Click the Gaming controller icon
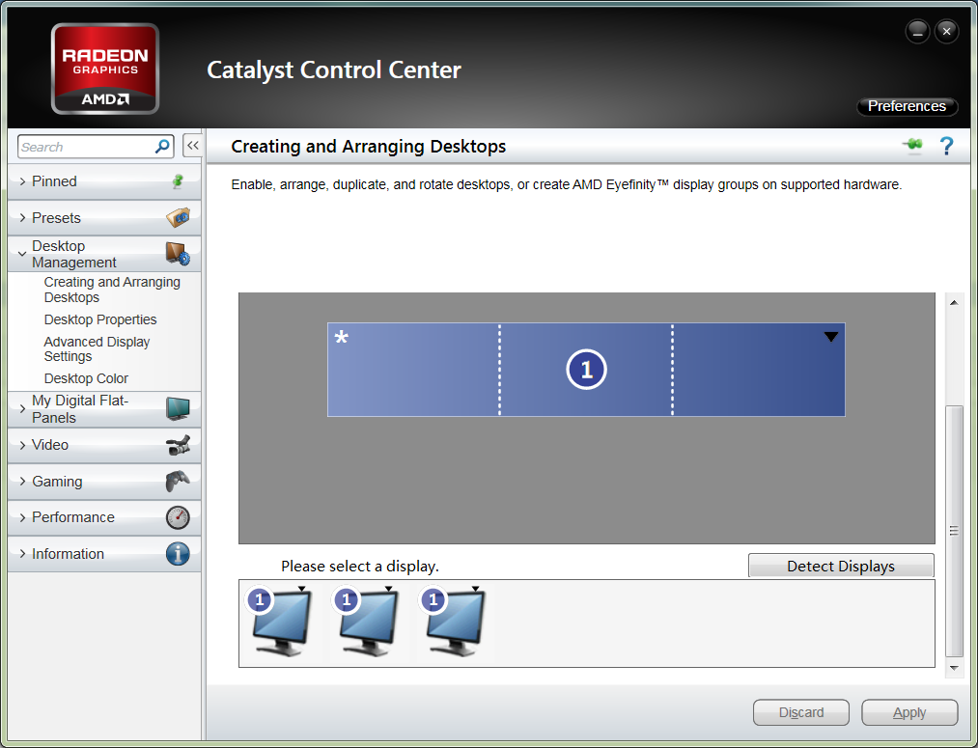Image resolution: width=978 pixels, height=748 pixels. click(x=178, y=482)
